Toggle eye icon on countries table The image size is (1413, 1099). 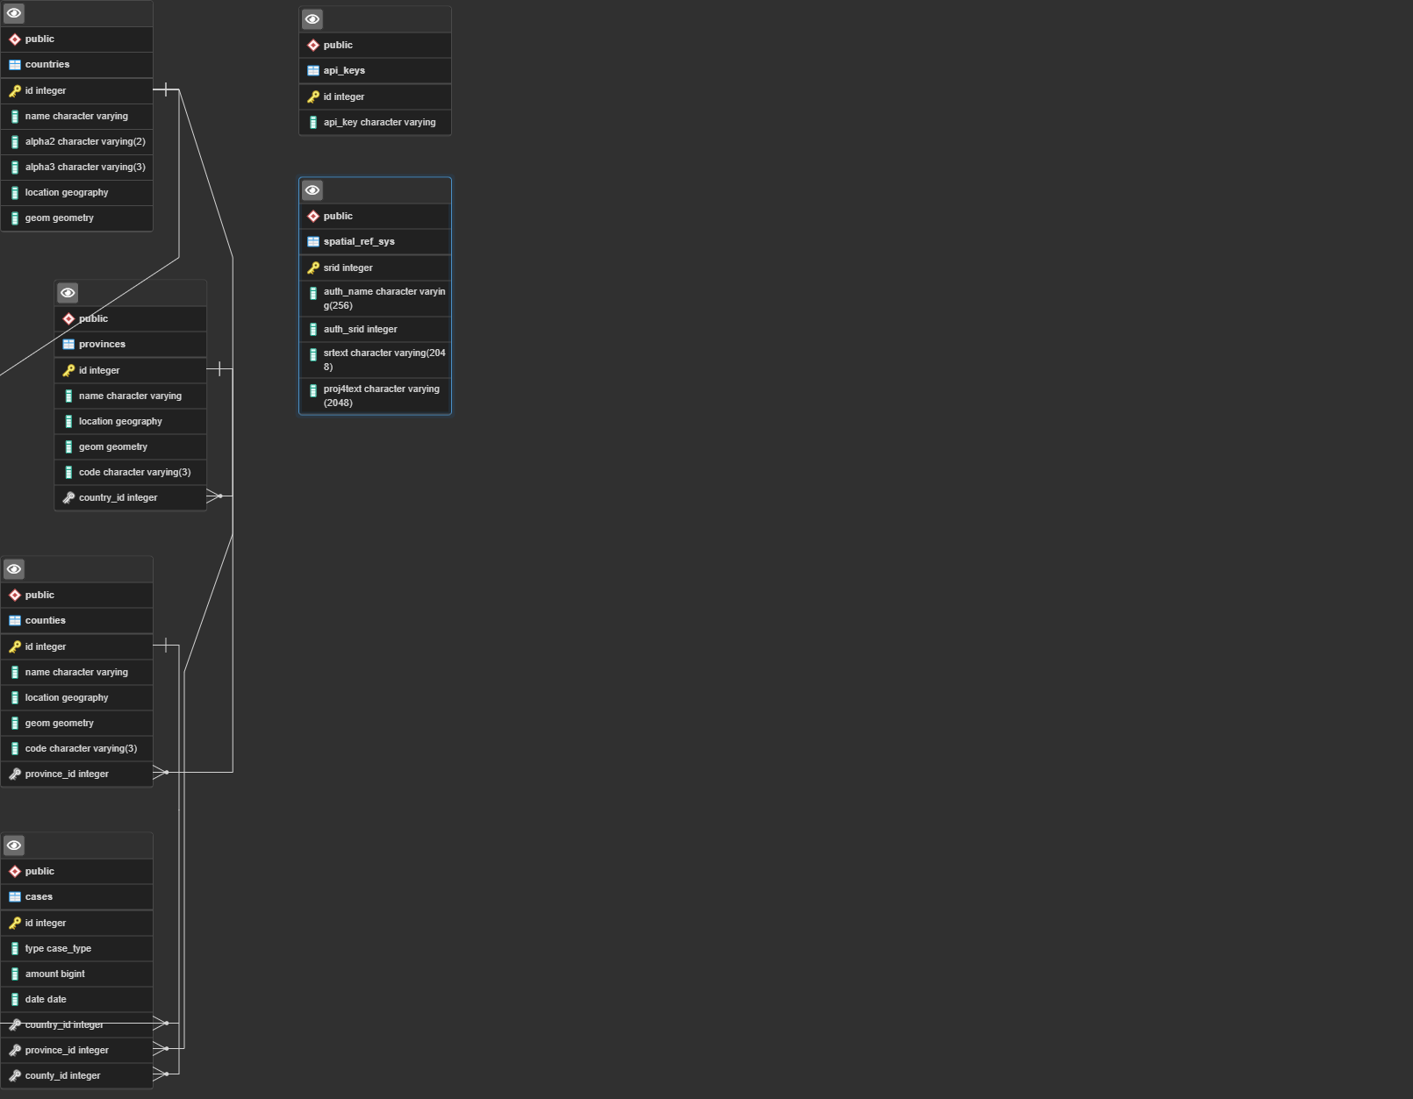point(14,13)
